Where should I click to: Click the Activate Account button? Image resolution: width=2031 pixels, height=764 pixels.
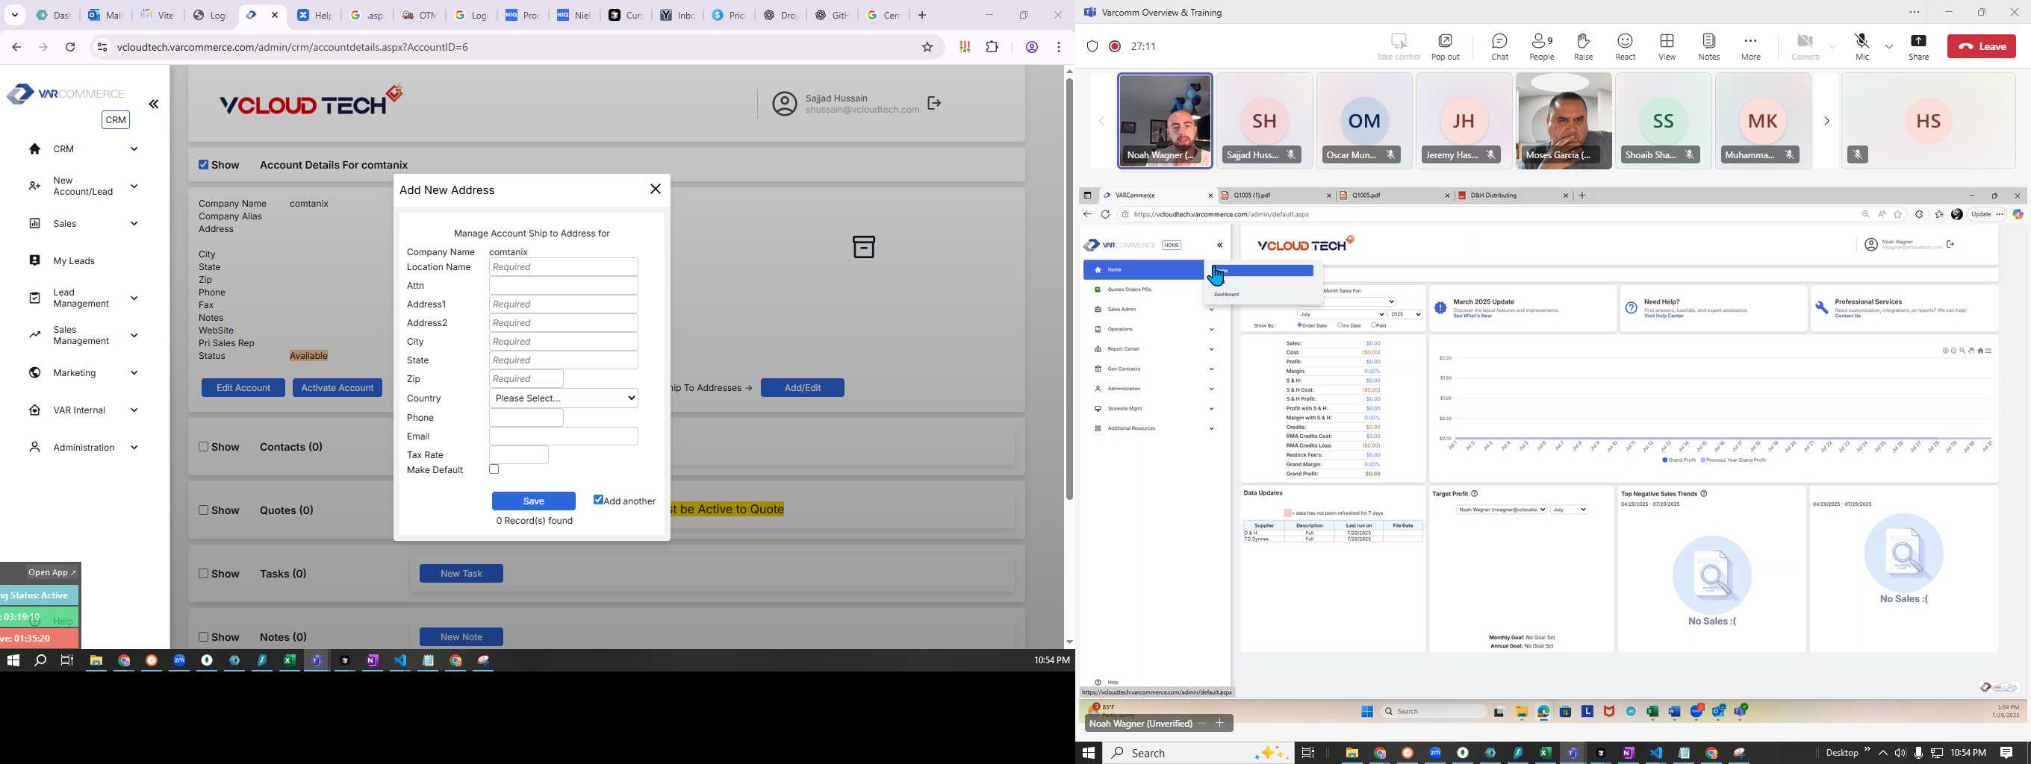(338, 387)
